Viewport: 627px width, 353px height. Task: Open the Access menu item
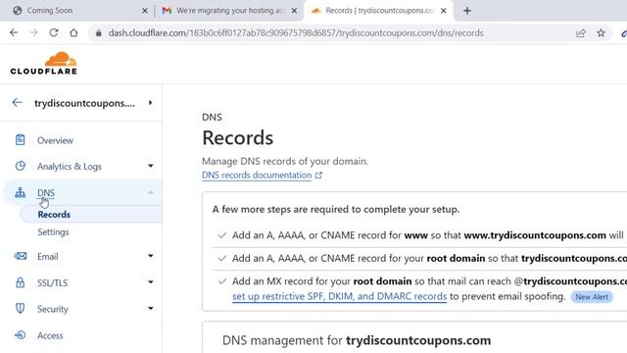tap(50, 335)
